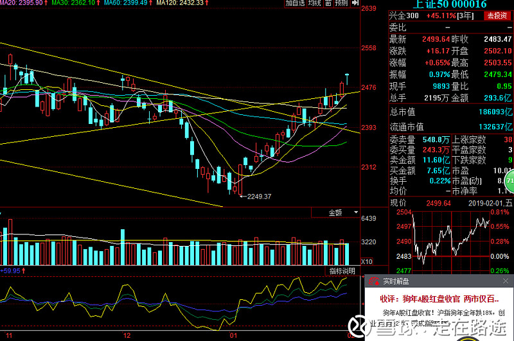The image size is (514, 341).
Task: Click the 01 month marker on time axis
Action: (233, 335)
